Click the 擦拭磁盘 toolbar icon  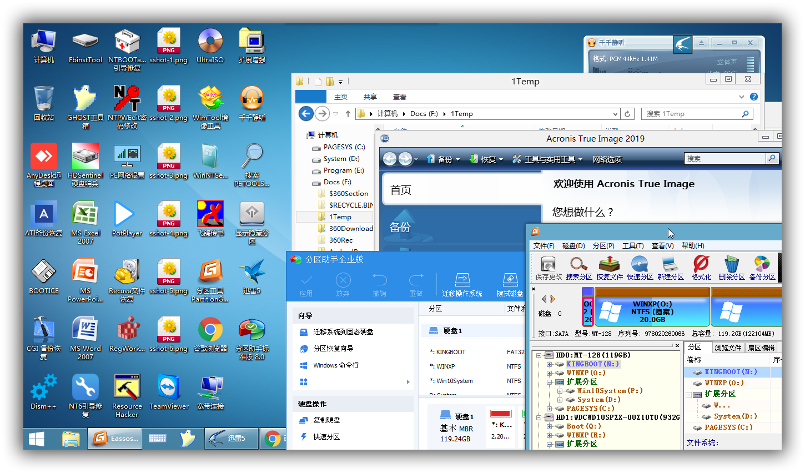point(510,285)
